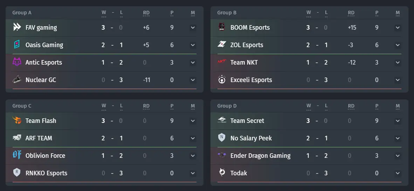Open the Team Secret name link

[x=247, y=120]
